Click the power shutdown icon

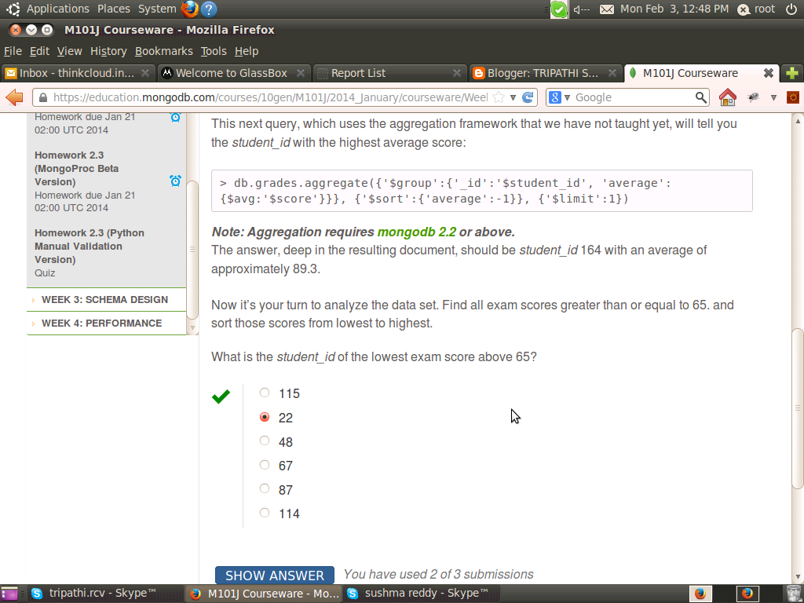pos(791,9)
